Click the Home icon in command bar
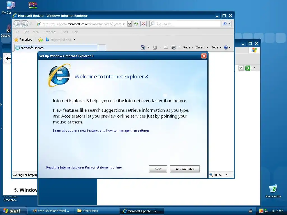This screenshot has width=287, height=215. coord(143,47)
